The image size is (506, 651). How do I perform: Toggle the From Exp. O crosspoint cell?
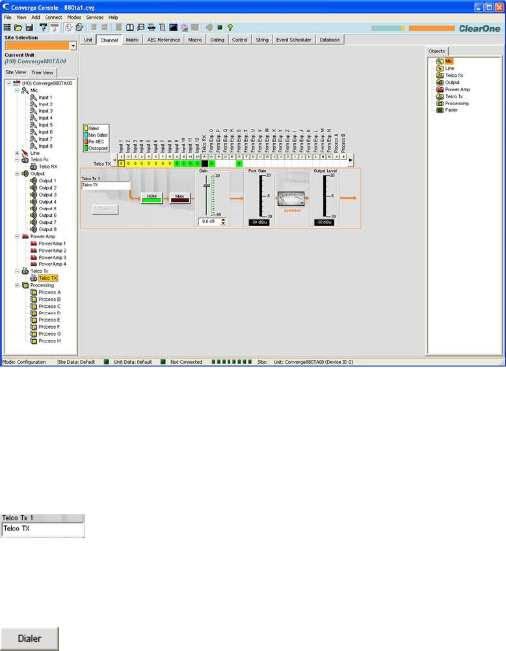tap(211, 163)
